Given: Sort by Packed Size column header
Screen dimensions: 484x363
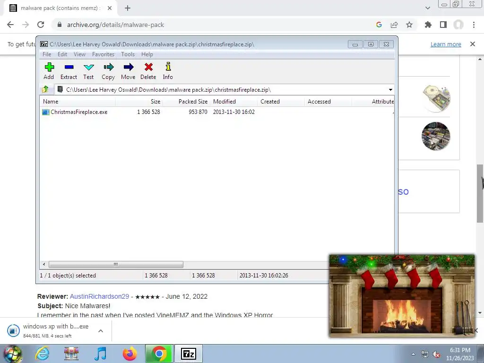Looking at the screenshot, I should coord(186,102).
